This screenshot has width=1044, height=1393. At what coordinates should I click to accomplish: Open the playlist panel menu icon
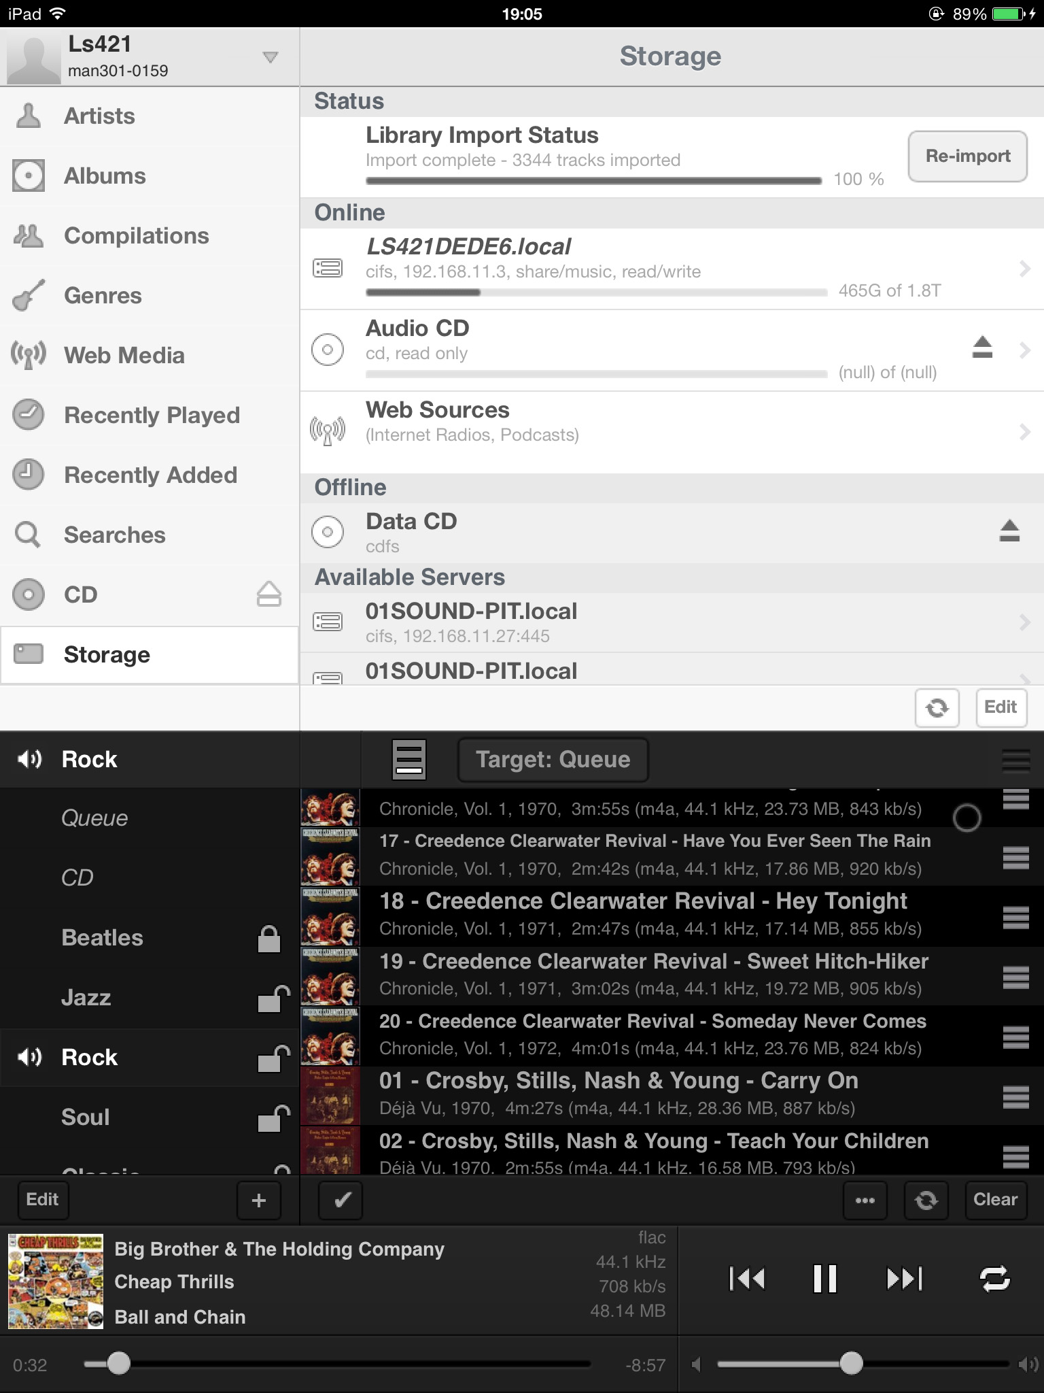pyautogui.click(x=1015, y=760)
